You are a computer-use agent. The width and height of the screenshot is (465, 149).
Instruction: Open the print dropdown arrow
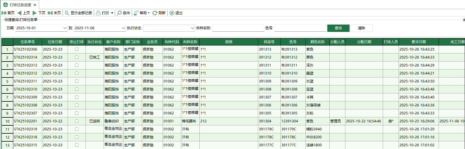coord(112,13)
